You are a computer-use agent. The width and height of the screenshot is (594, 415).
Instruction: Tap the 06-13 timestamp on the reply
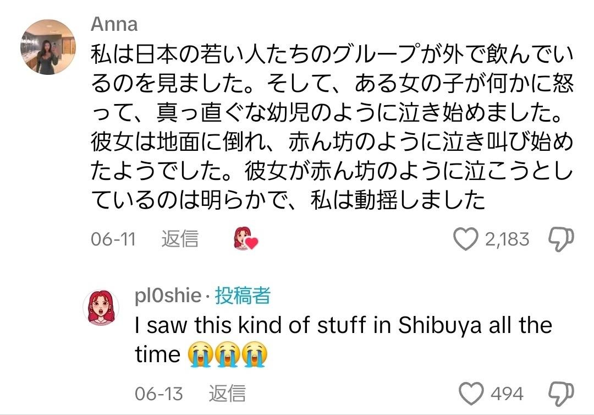click(x=159, y=394)
